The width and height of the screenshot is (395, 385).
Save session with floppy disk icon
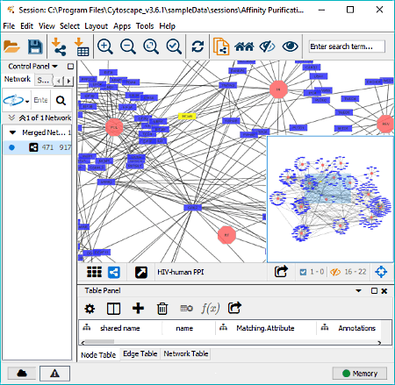(35, 46)
